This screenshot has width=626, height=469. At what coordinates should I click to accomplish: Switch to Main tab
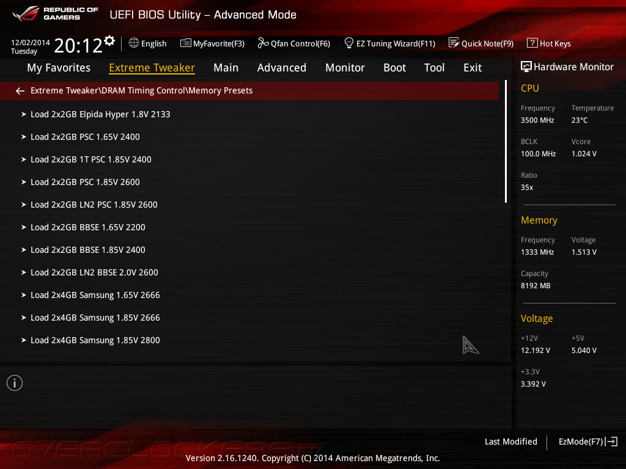226,68
